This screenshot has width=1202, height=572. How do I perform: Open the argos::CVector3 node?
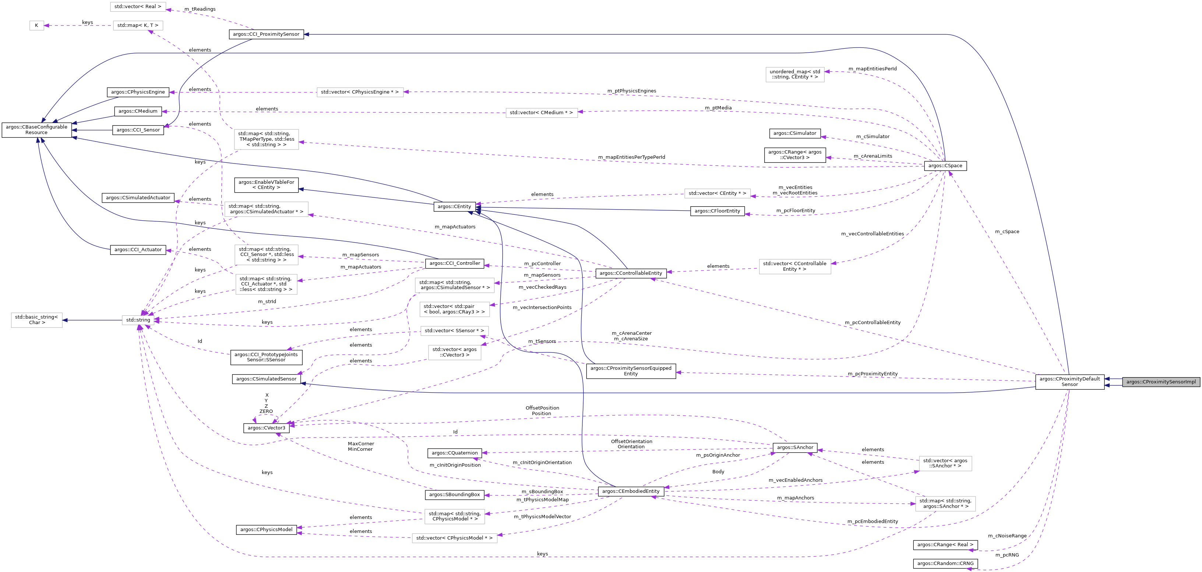pos(266,428)
